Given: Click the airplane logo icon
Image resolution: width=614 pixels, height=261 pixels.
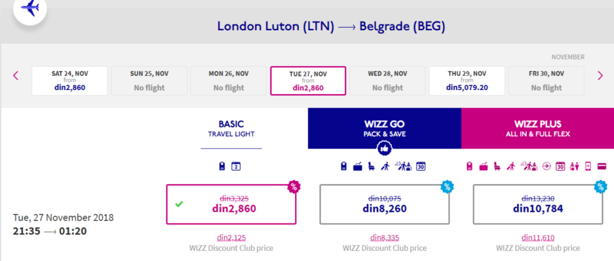Looking at the screenshot, I should click(x=30, y=9).
